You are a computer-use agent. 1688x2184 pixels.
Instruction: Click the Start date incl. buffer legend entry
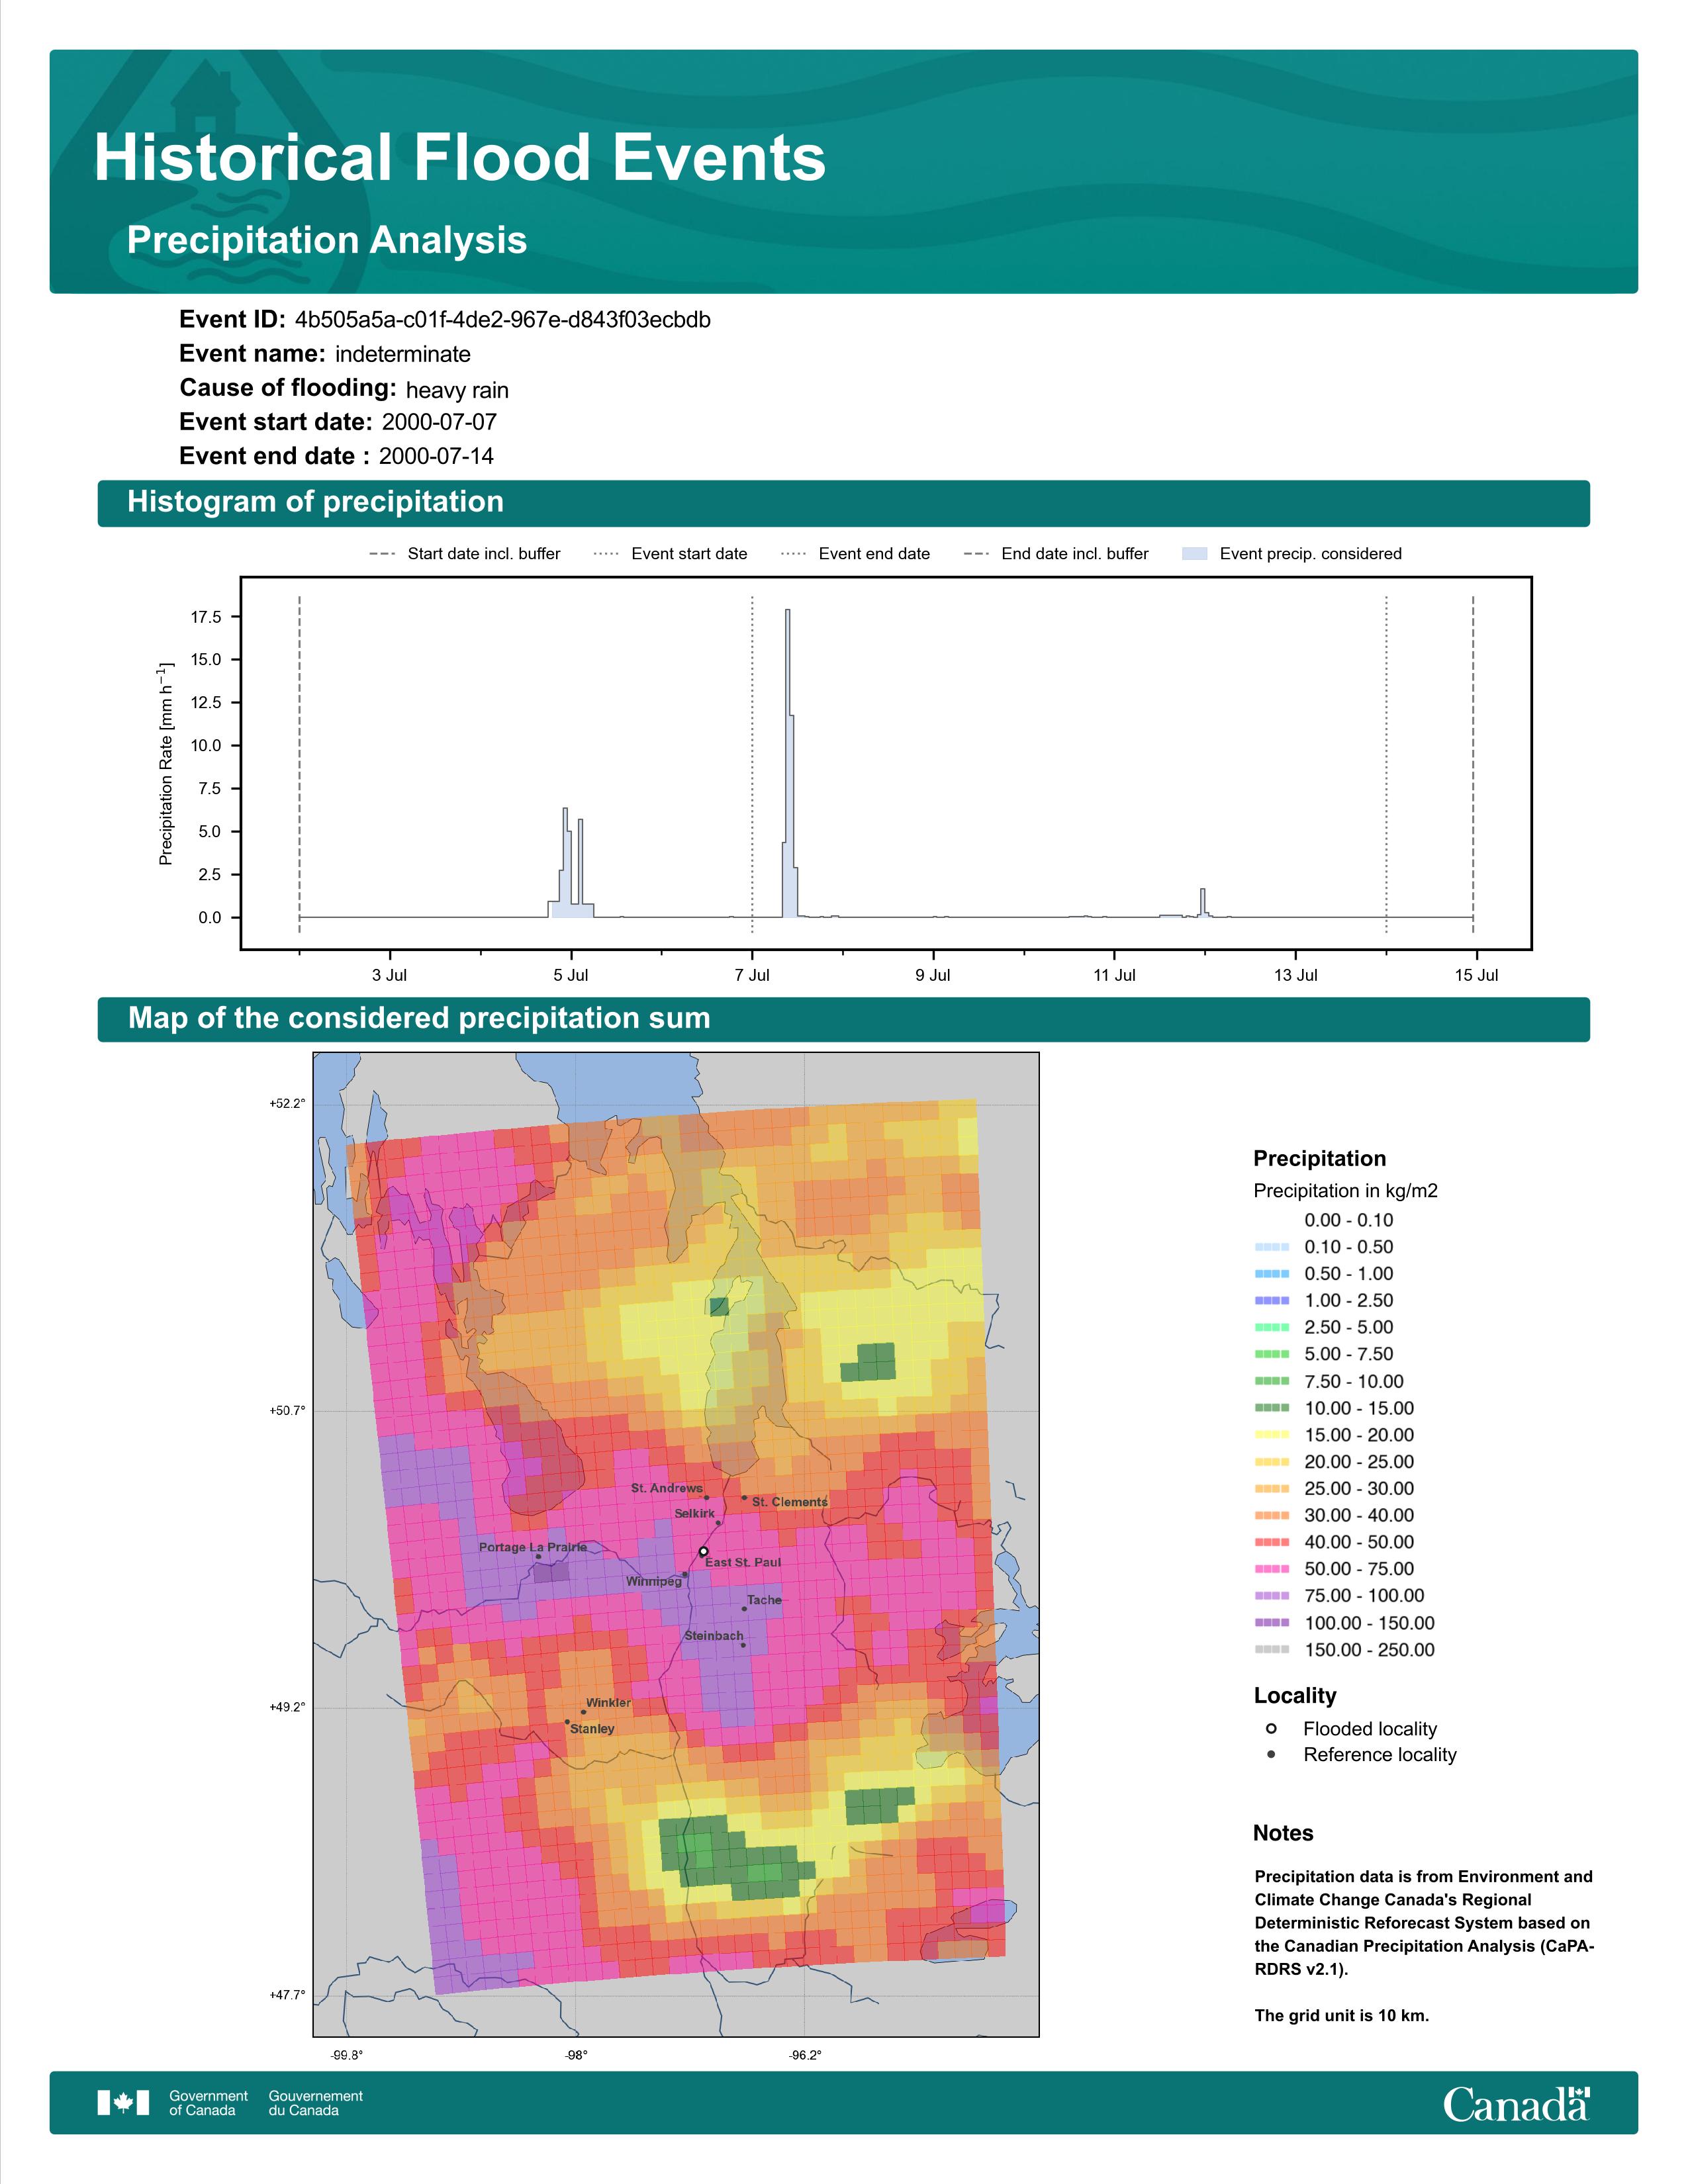(465, 554)
